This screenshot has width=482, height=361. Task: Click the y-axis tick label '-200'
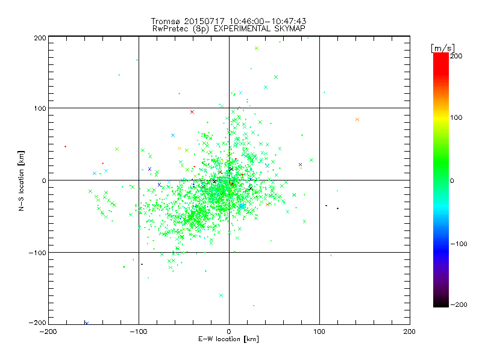tap(37, 322)
